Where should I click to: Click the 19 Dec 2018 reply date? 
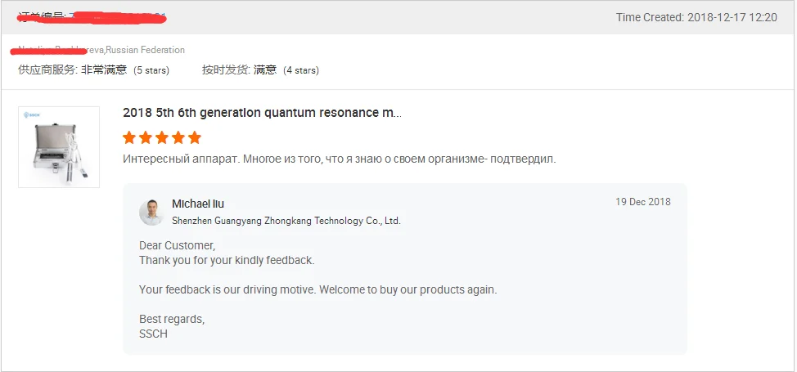642,202
